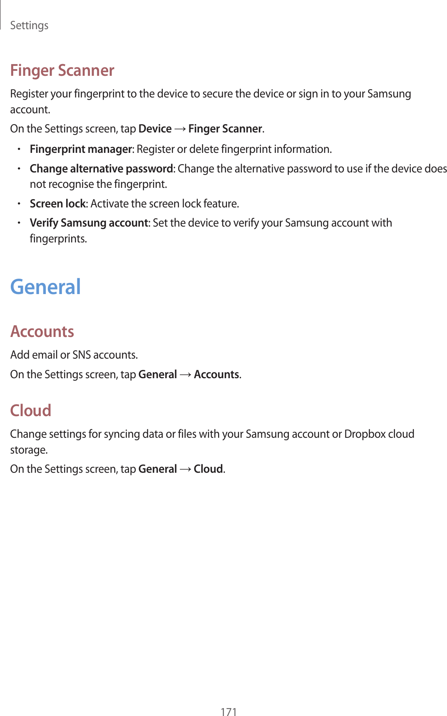The image size is (447, 716).
Task: Click bold General before Accounts
Action: (157, 374)
